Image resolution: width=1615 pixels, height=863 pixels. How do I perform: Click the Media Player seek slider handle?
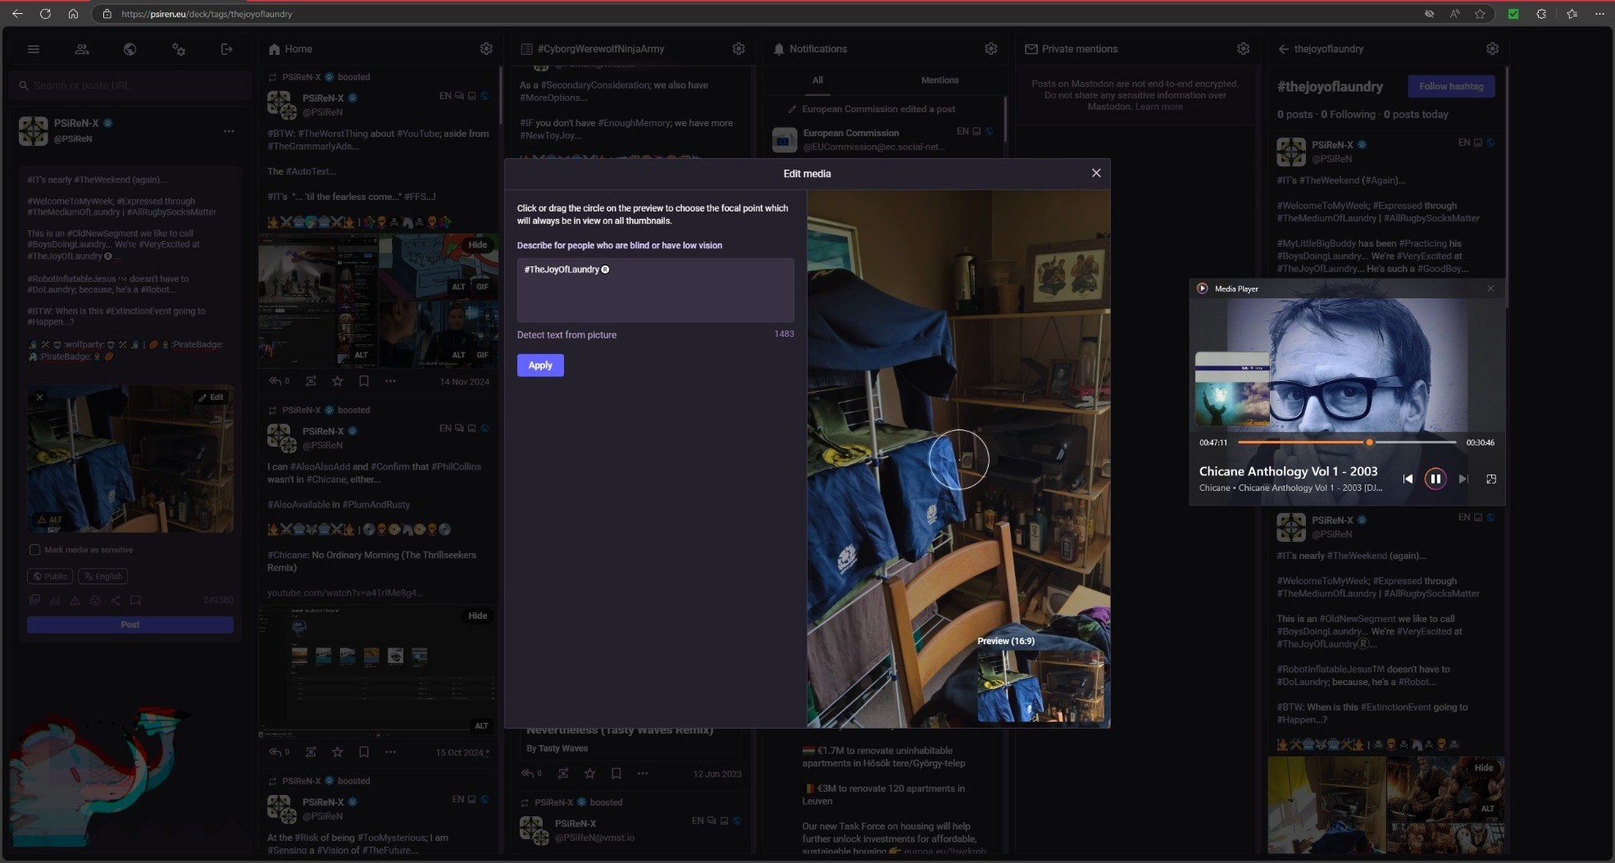tap(1369, 443)
